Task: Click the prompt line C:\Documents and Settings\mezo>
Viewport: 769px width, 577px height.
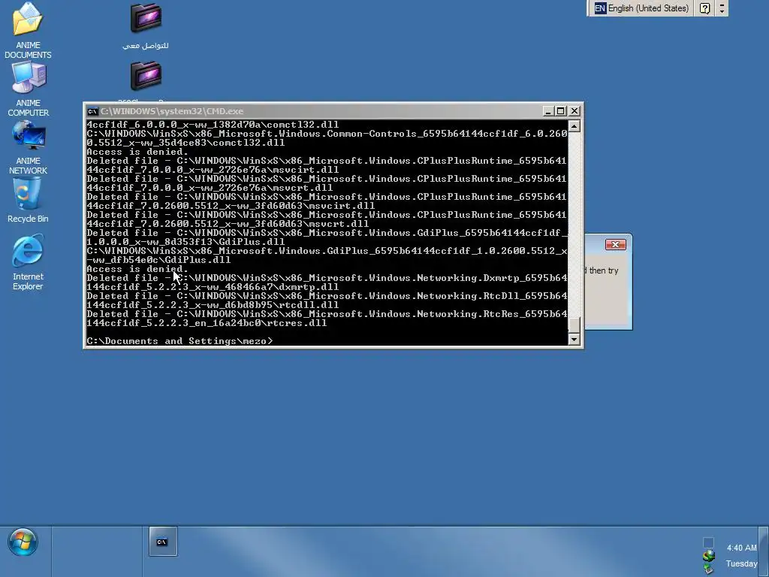Action: [179, 341]
